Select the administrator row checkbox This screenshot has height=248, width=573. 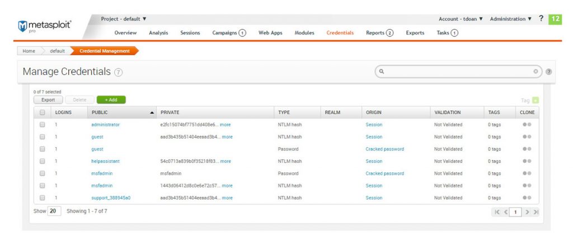coord(42,124)
